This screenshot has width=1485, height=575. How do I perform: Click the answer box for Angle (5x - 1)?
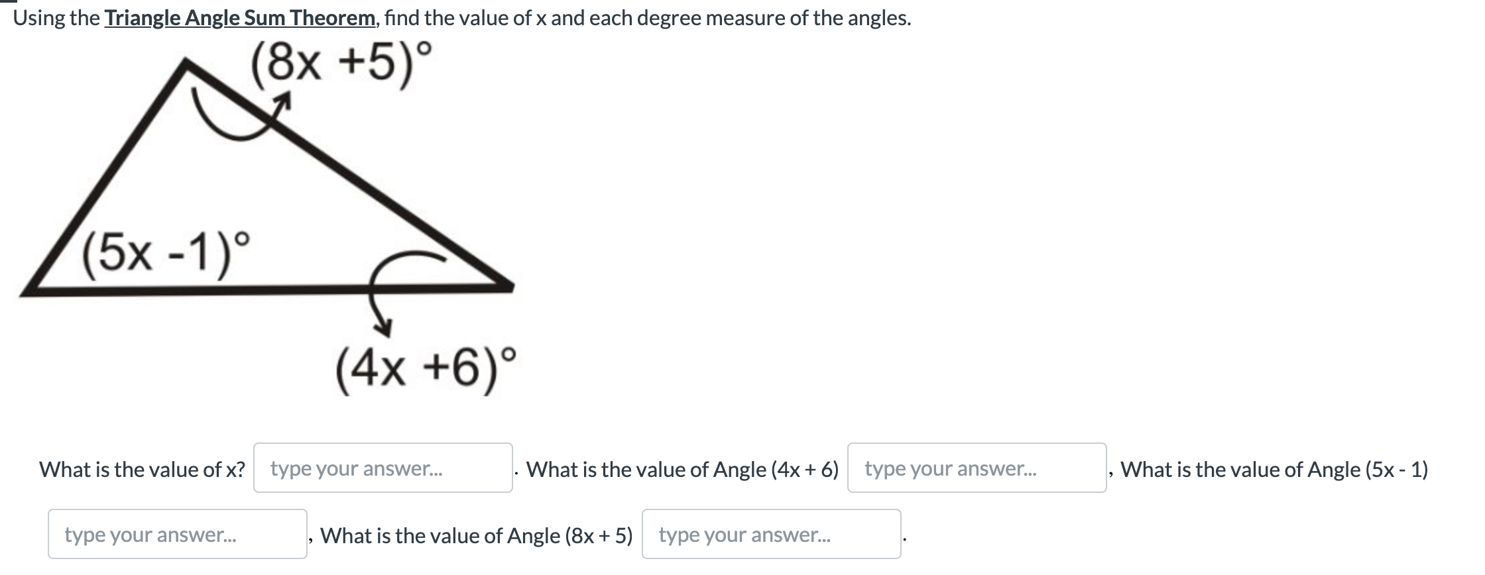177,534
